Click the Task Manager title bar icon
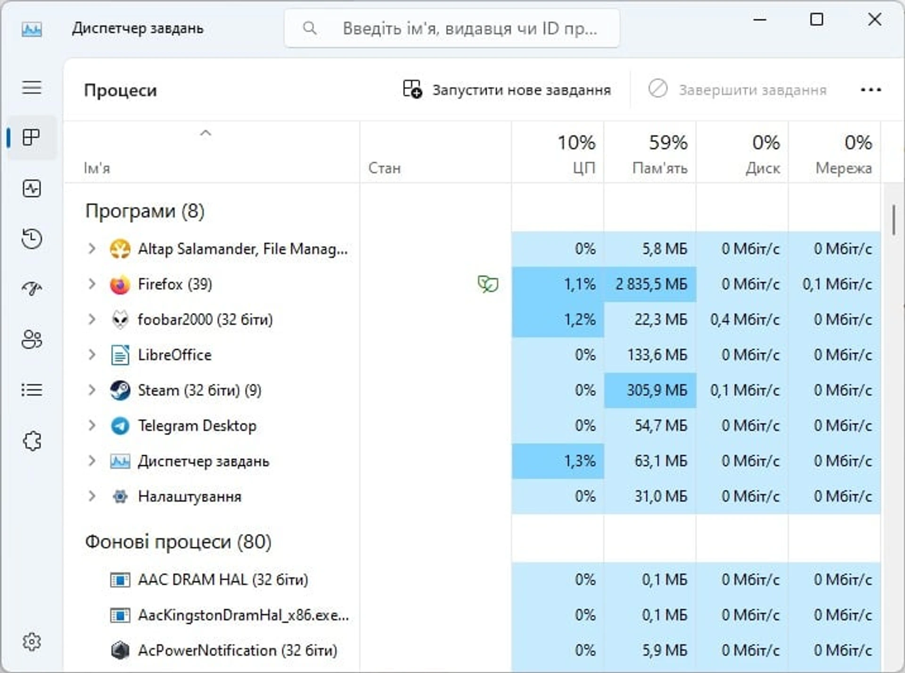 click(32, 29)
